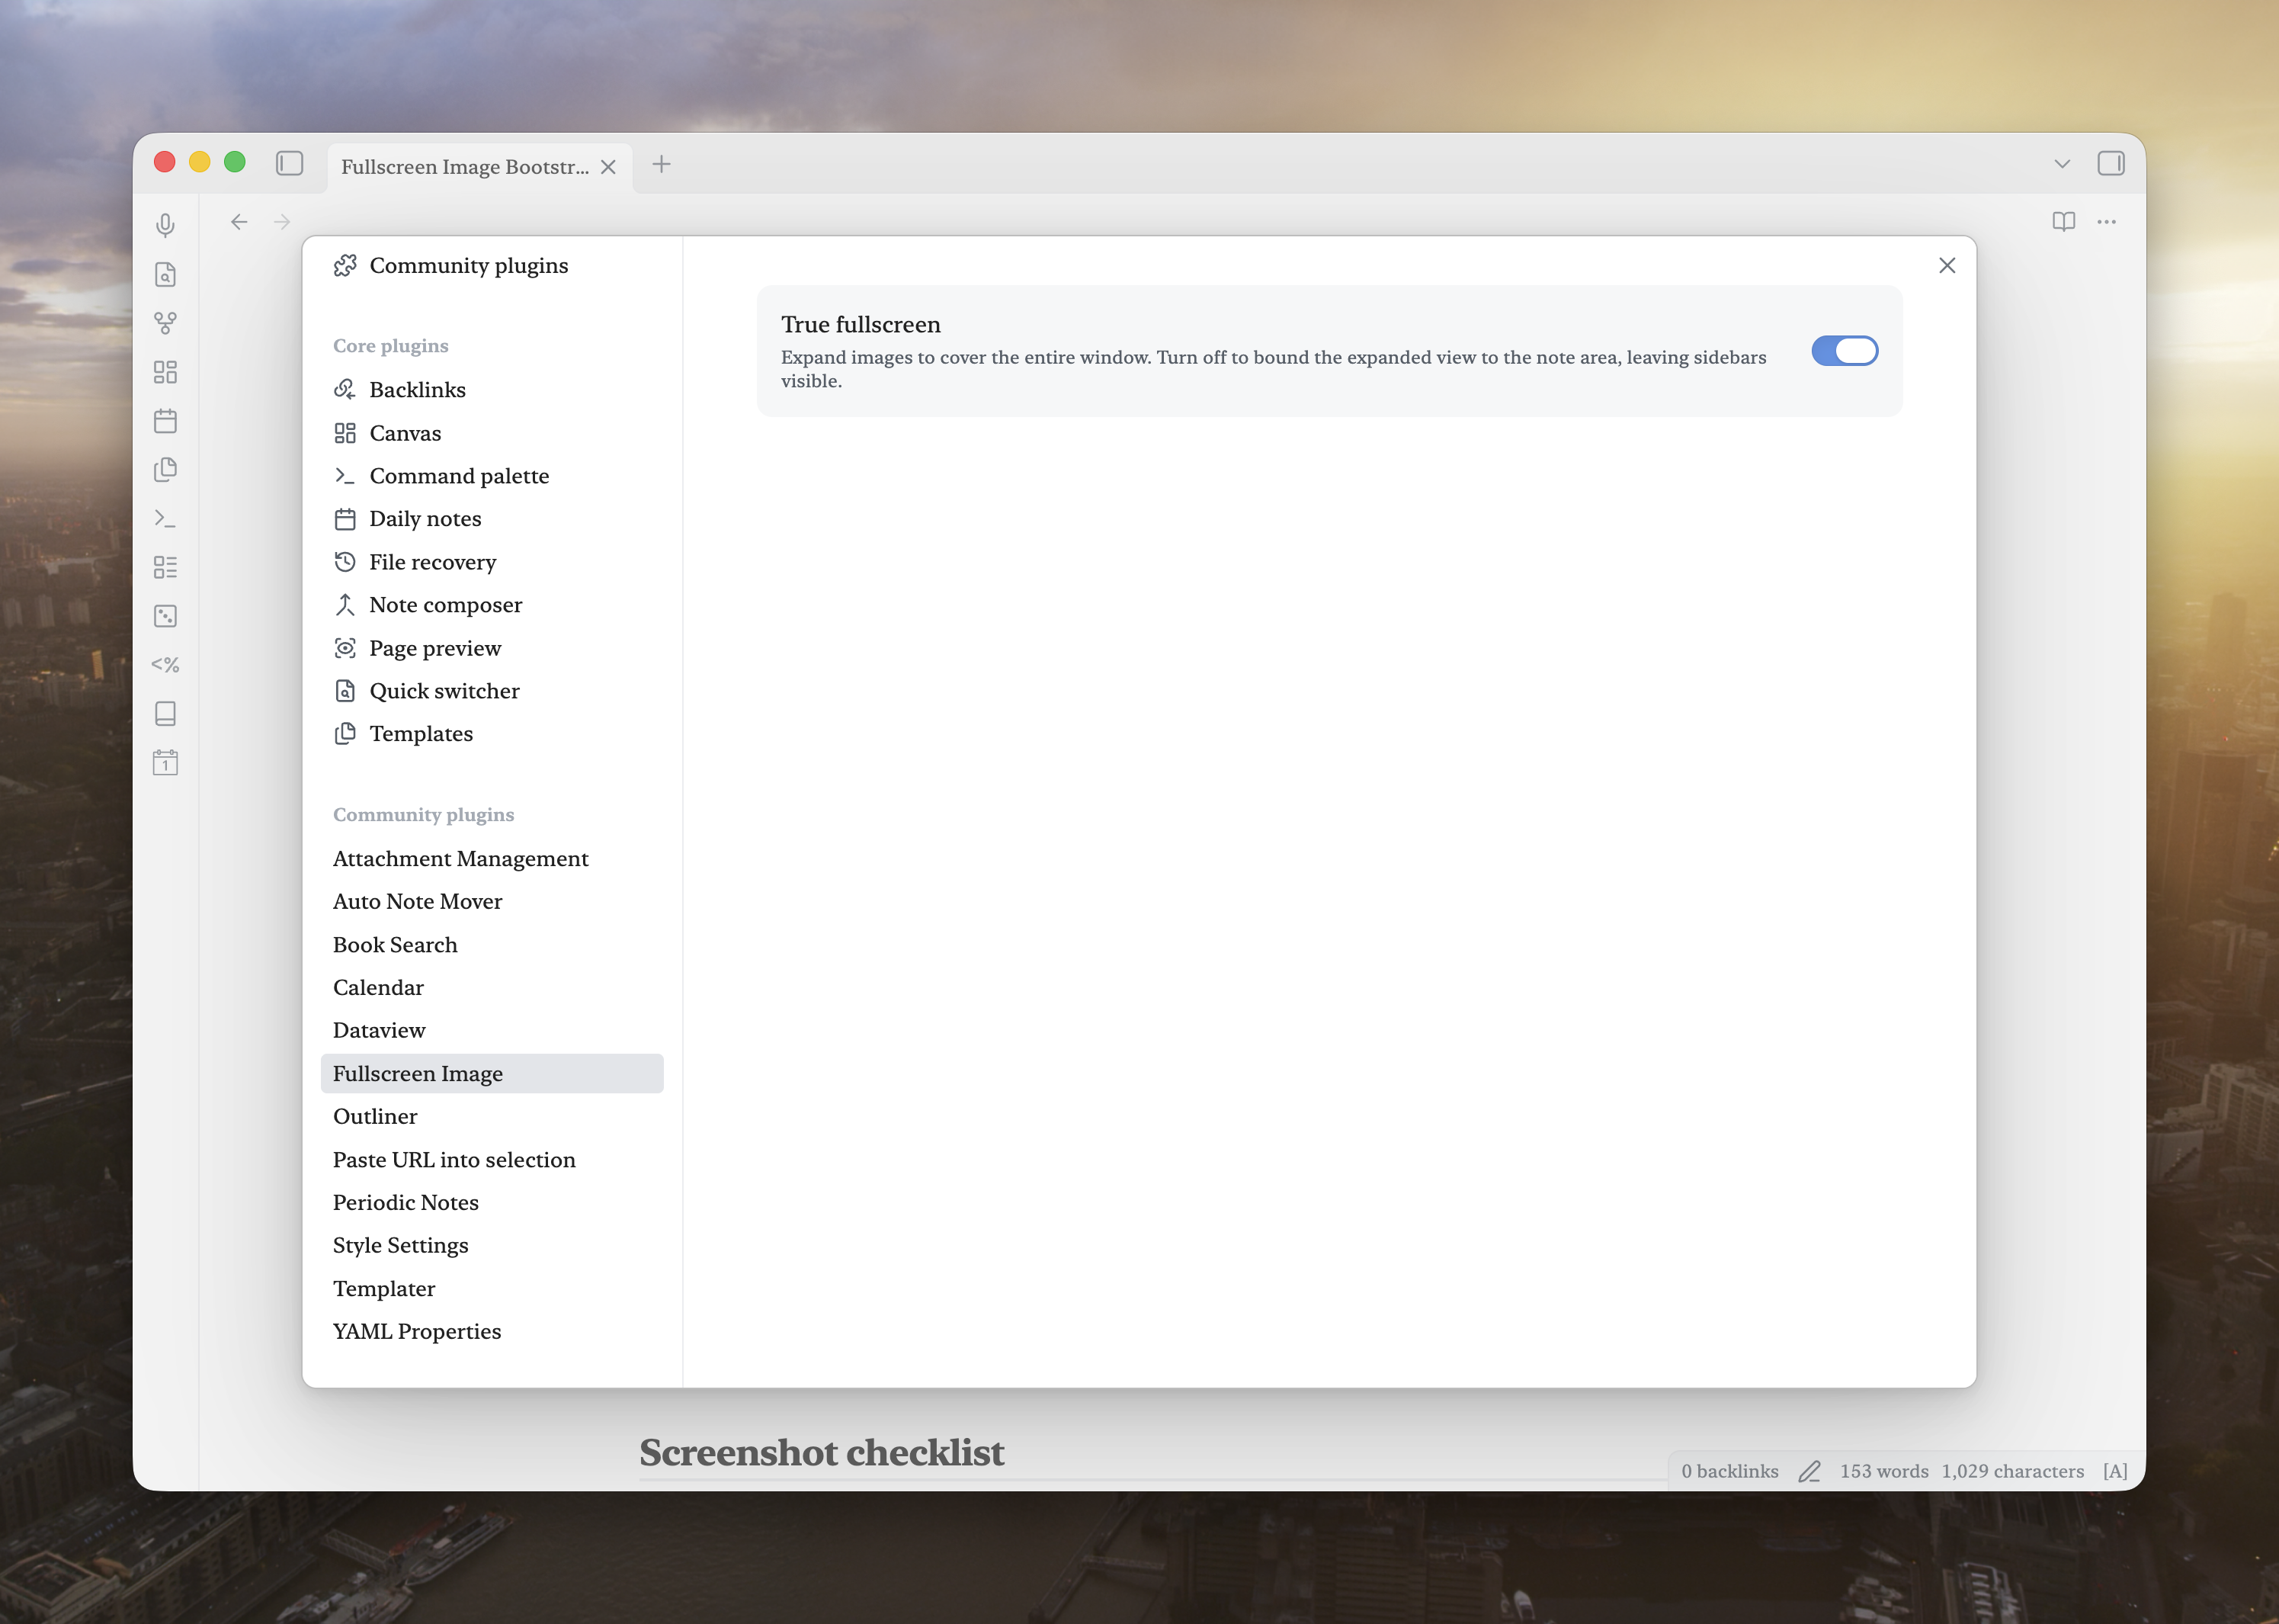Click the dice ribbon icon
The width and height of the screenshot is (2279, 1624).
pos(166,616)
